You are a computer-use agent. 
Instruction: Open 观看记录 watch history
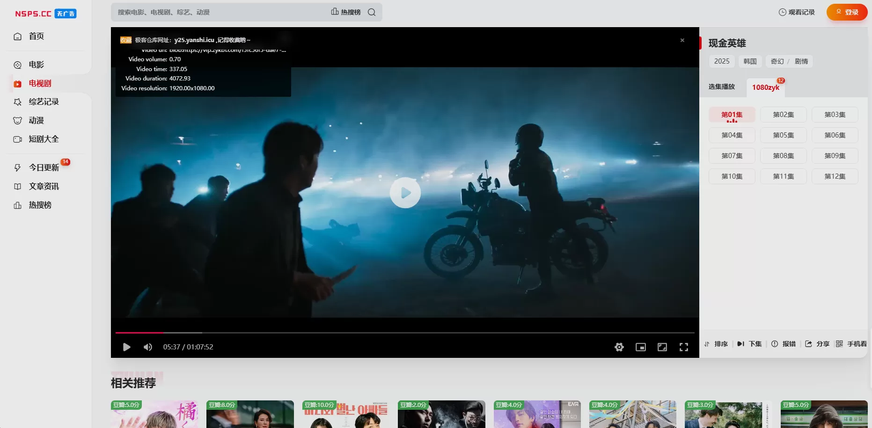pyautogui.click(x=797, y=12)
